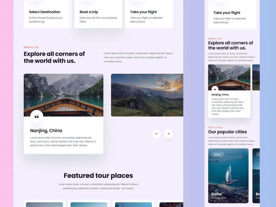Click 'At first choose the place' text
Viewport: 276px width, 207px height.
click(x=46, y=20)
